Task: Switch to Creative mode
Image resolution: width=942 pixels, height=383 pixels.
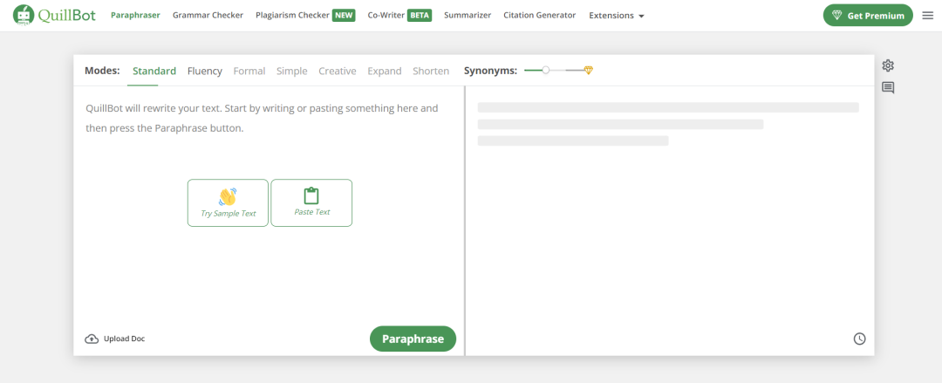Action: click(337, 71)
